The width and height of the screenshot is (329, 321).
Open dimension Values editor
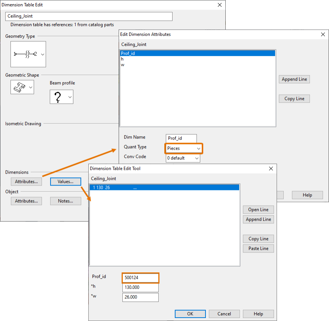coord(66,181)
